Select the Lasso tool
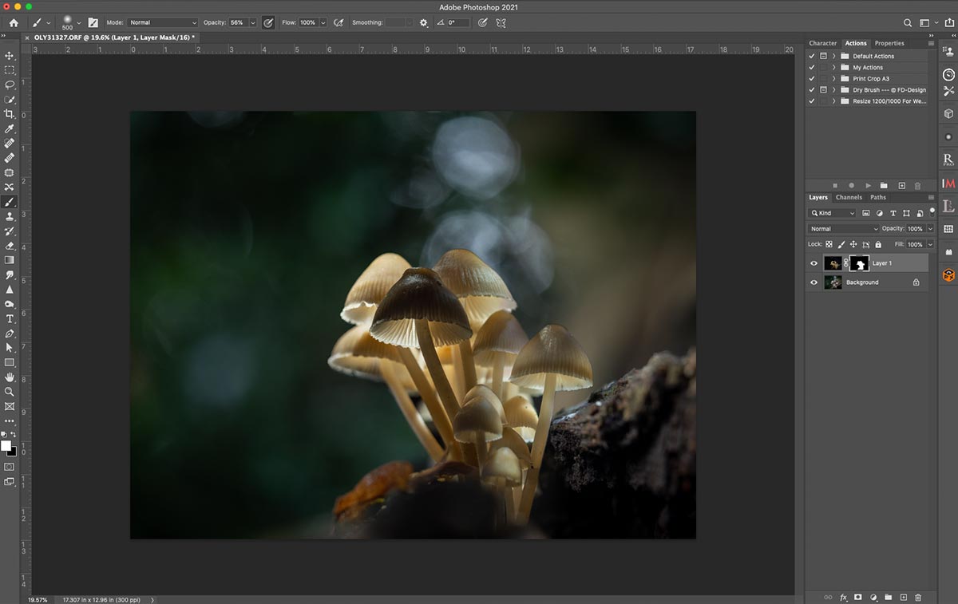The width and height of the screenshot is (958, 604). [10, 85]
